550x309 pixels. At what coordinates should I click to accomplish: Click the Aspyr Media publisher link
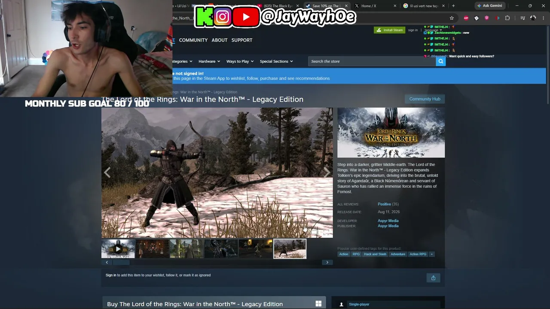tap(388, 226)
